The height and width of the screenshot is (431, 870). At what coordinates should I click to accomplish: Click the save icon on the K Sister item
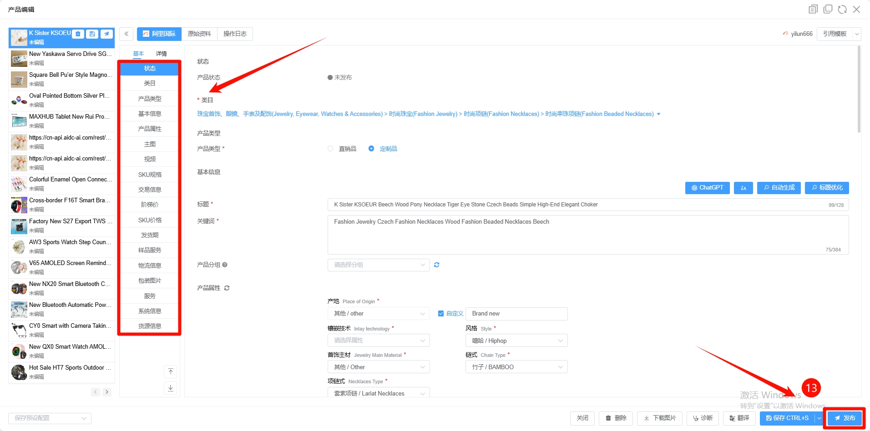pyautogui.click(x=92, y=34)
